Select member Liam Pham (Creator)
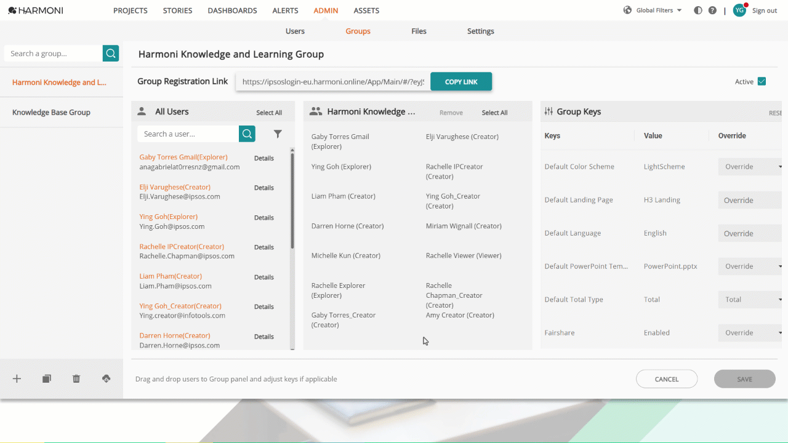The height and width of the screenshot is (443, 788). point(344,196)
